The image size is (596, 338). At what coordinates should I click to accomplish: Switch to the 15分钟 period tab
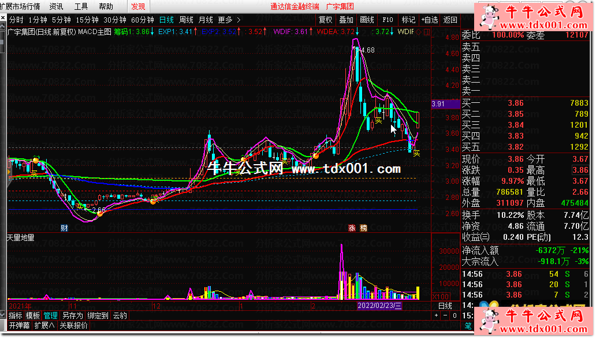click(87, 20)
